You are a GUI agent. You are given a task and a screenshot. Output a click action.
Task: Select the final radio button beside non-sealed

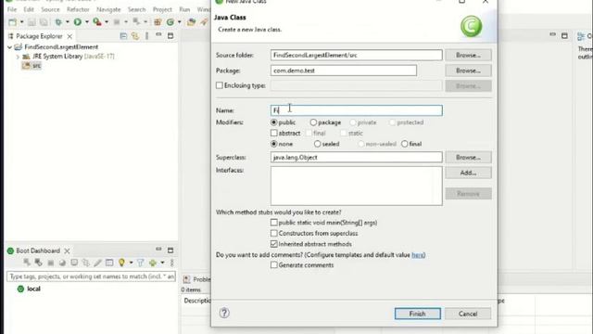point(405,144)
